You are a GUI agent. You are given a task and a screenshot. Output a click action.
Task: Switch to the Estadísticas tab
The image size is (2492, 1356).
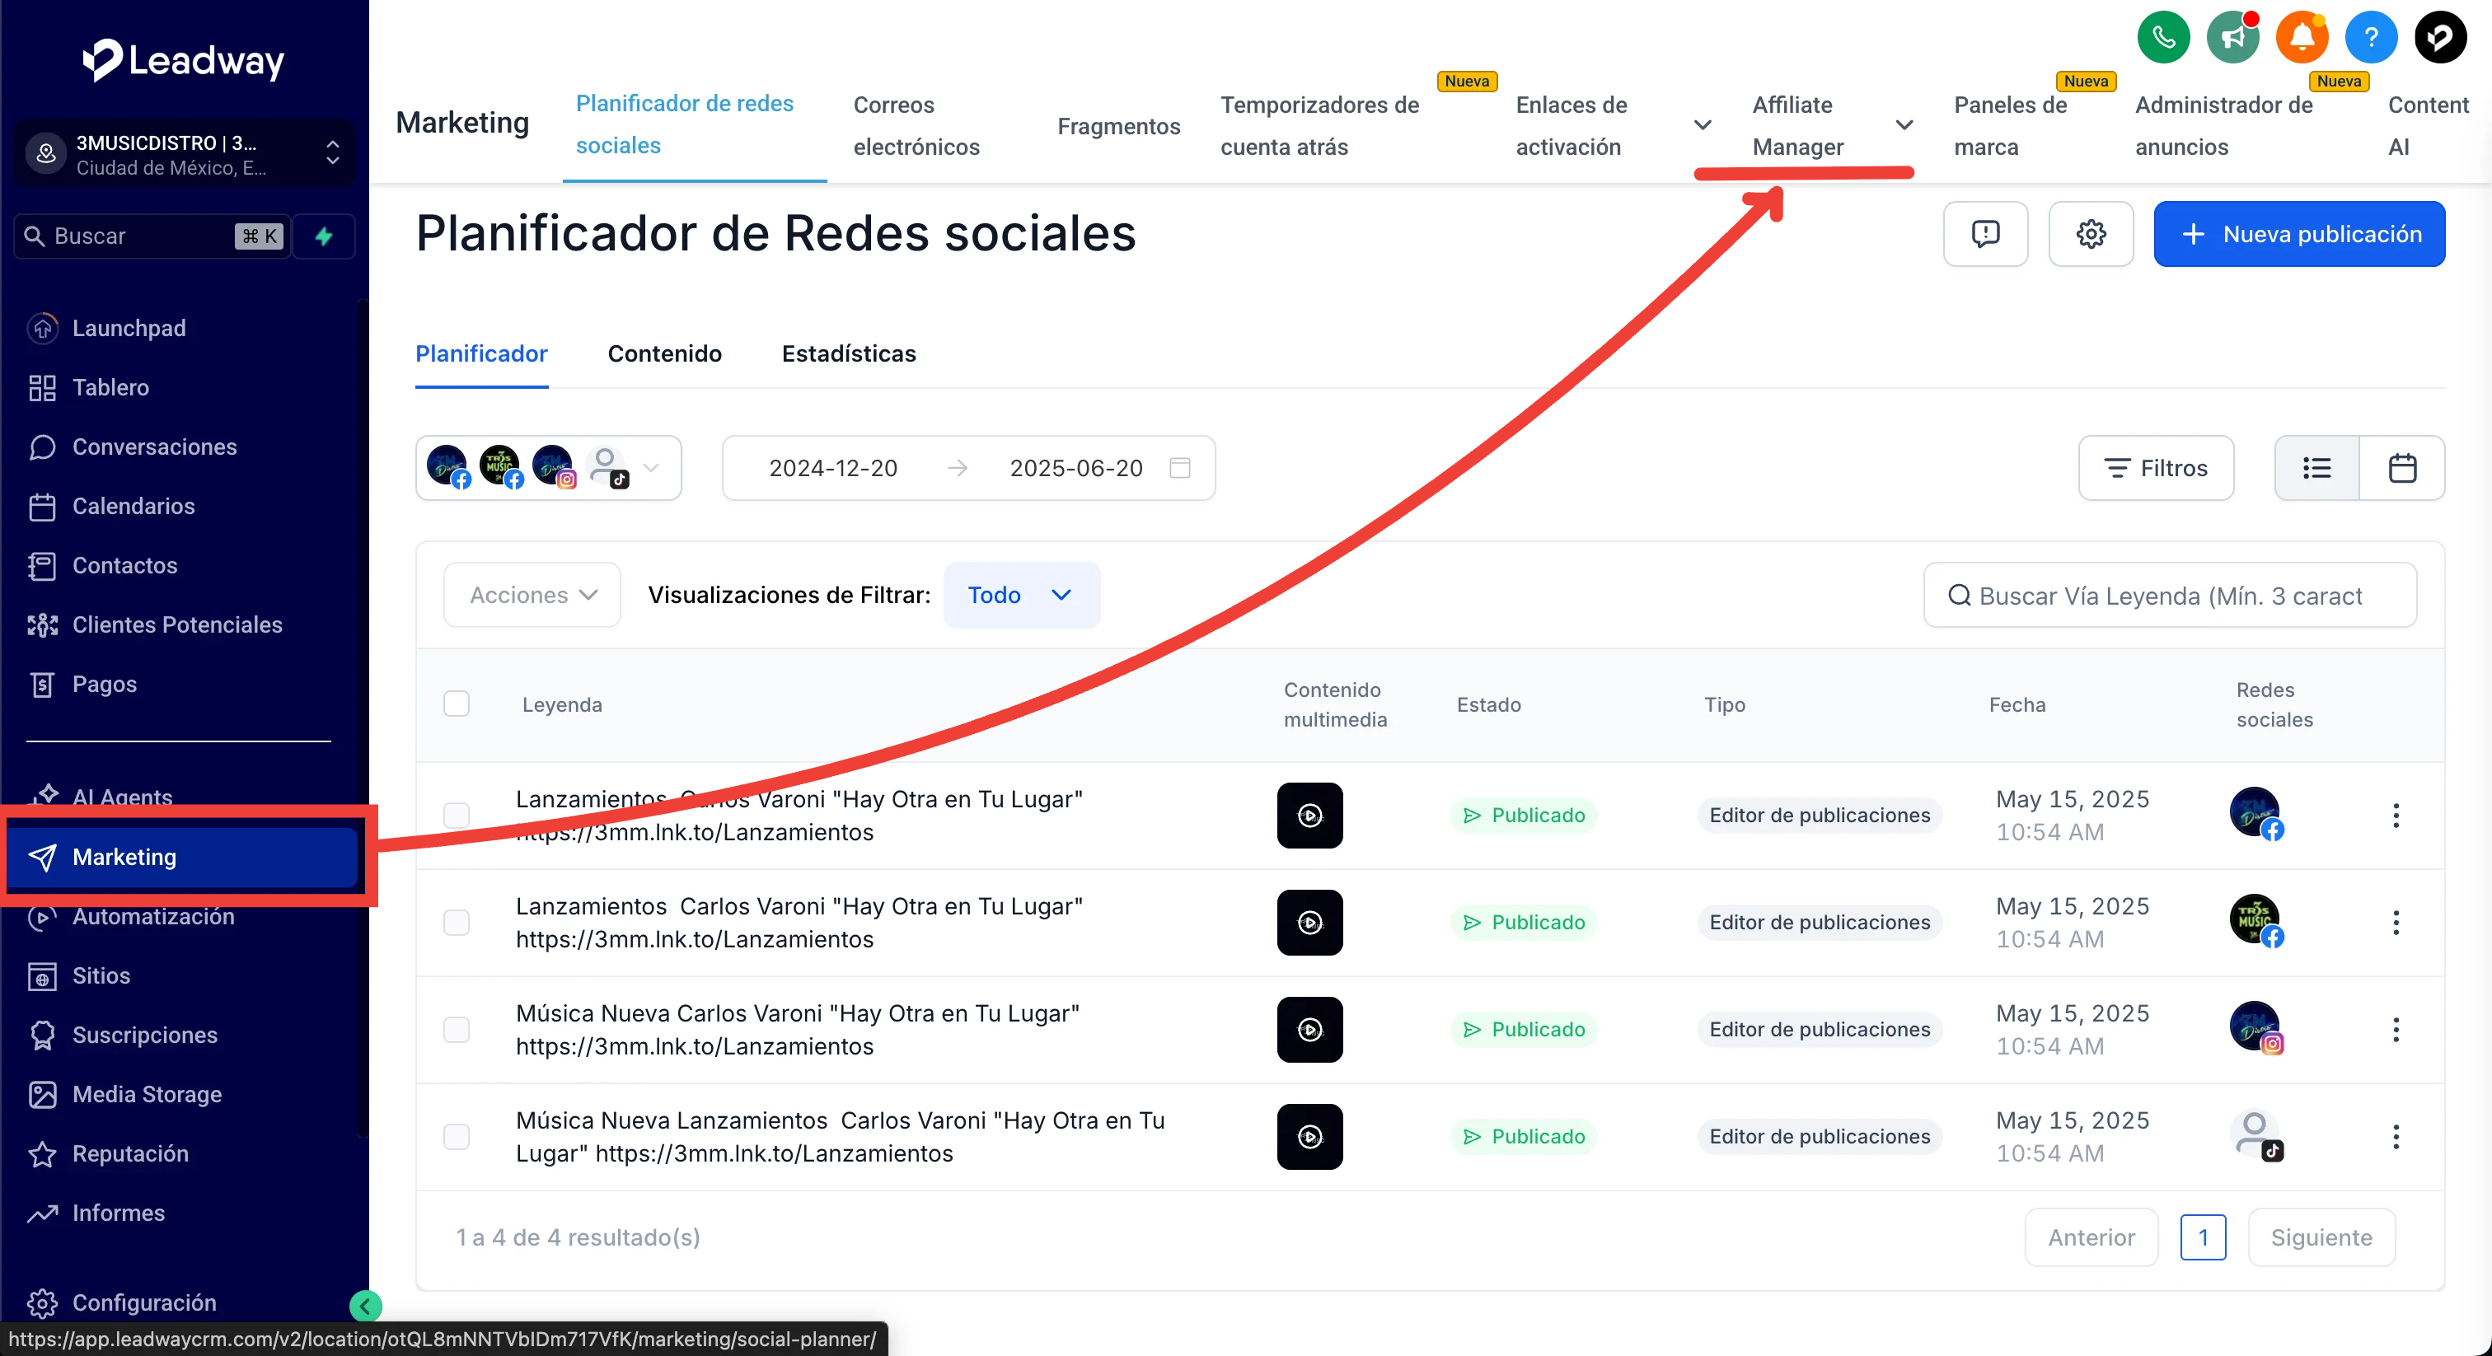pyautogui.click(x=849, y=354)
